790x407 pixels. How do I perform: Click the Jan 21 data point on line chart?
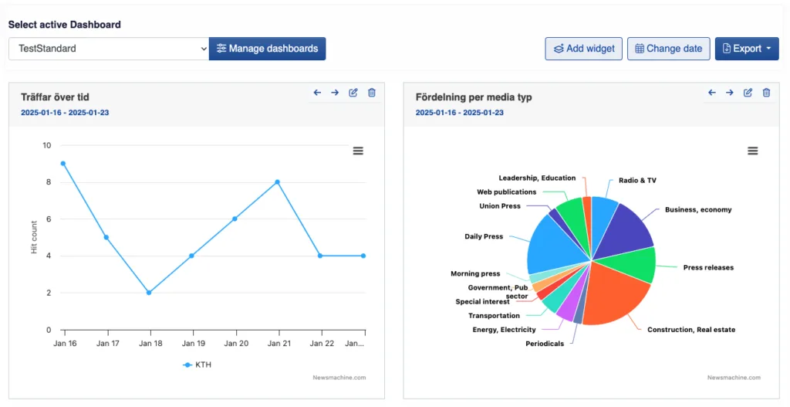pos(277,182)
